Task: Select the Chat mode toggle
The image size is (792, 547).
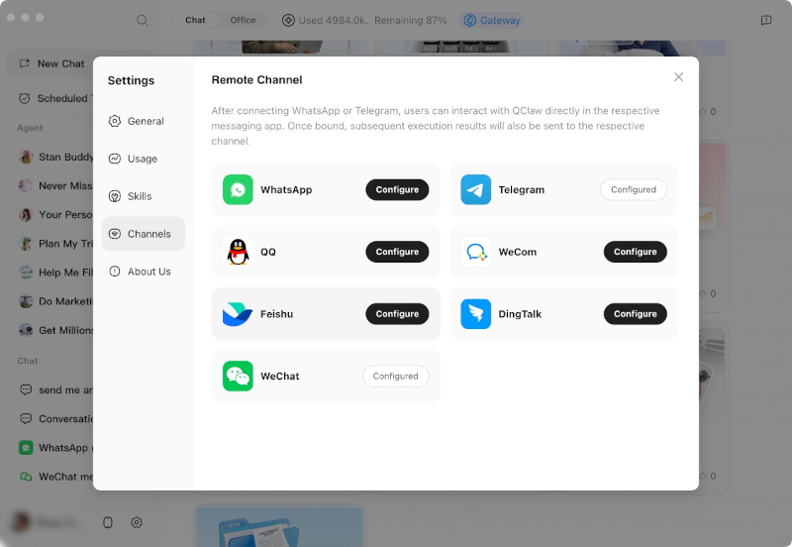Action: pos(195,20)
